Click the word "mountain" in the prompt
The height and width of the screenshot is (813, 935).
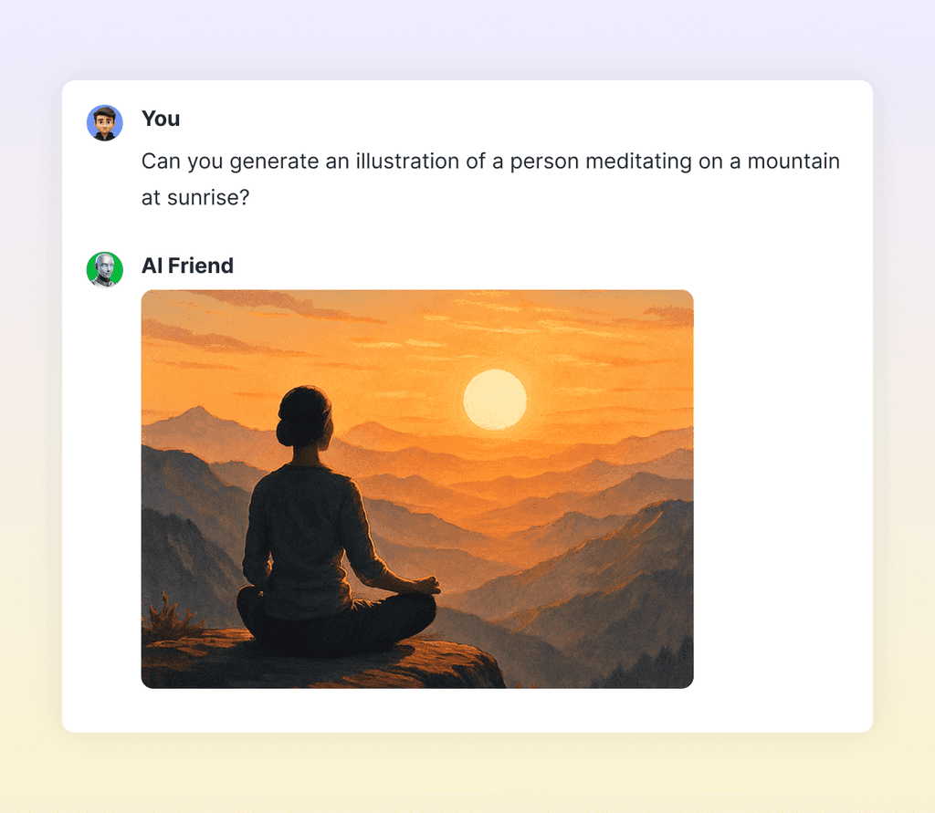(793, 161)
